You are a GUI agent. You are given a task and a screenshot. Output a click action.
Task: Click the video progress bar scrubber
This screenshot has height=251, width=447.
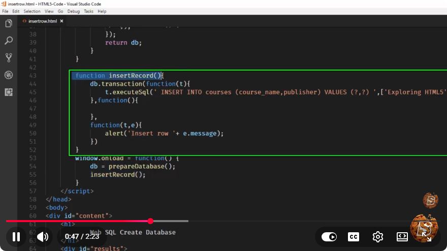point(150,221)
